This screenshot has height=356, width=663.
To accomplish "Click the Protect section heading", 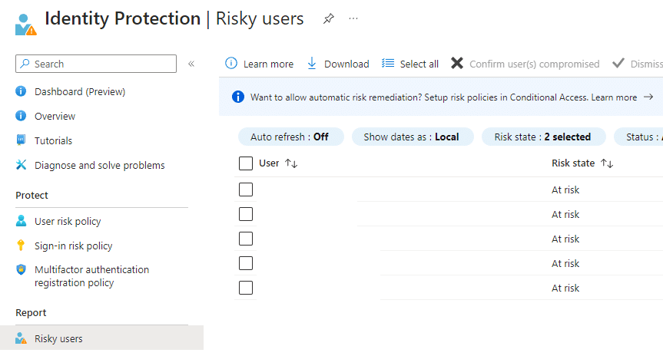I will coord(31,195).
